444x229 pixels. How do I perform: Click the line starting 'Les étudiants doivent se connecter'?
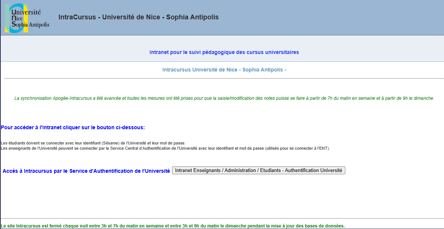tap(93, 143)
